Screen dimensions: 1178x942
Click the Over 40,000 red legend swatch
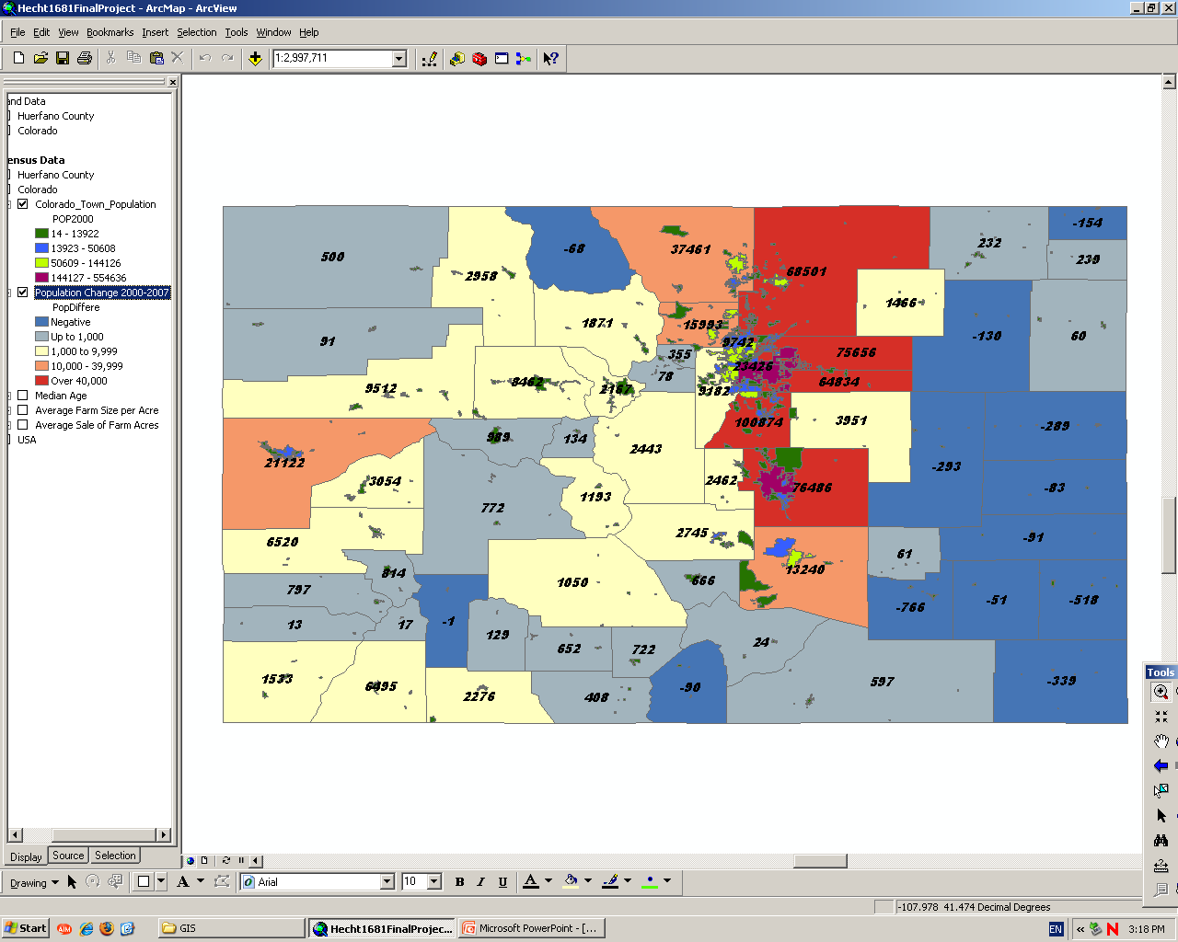41,381
